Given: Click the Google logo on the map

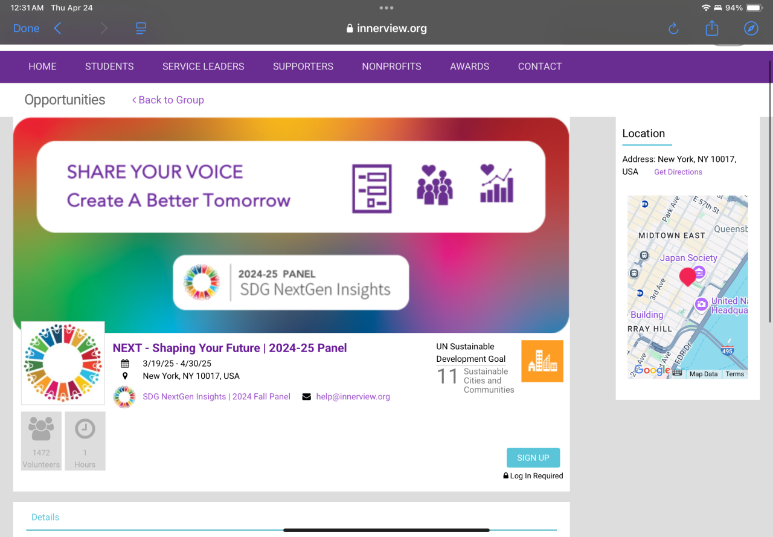Looking at the screenshot, I should click(652, 370).
